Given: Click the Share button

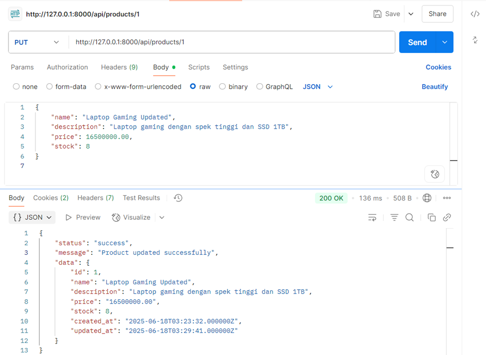Looking at the screenshot, I should (437, 14).
